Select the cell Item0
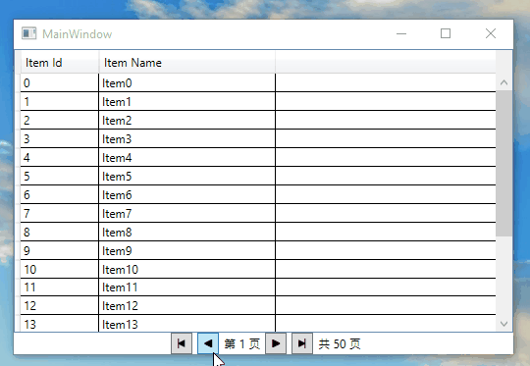The width and height of the screenshot is (530, 366). click(x=187, y=83)
